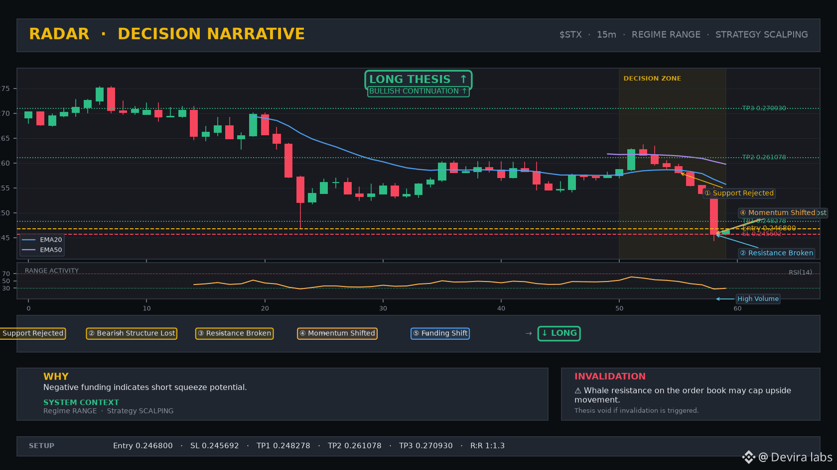This screenshot has width=837, height=470.
Task: Click the High Volume arrow marker
Action: (725, 299)
